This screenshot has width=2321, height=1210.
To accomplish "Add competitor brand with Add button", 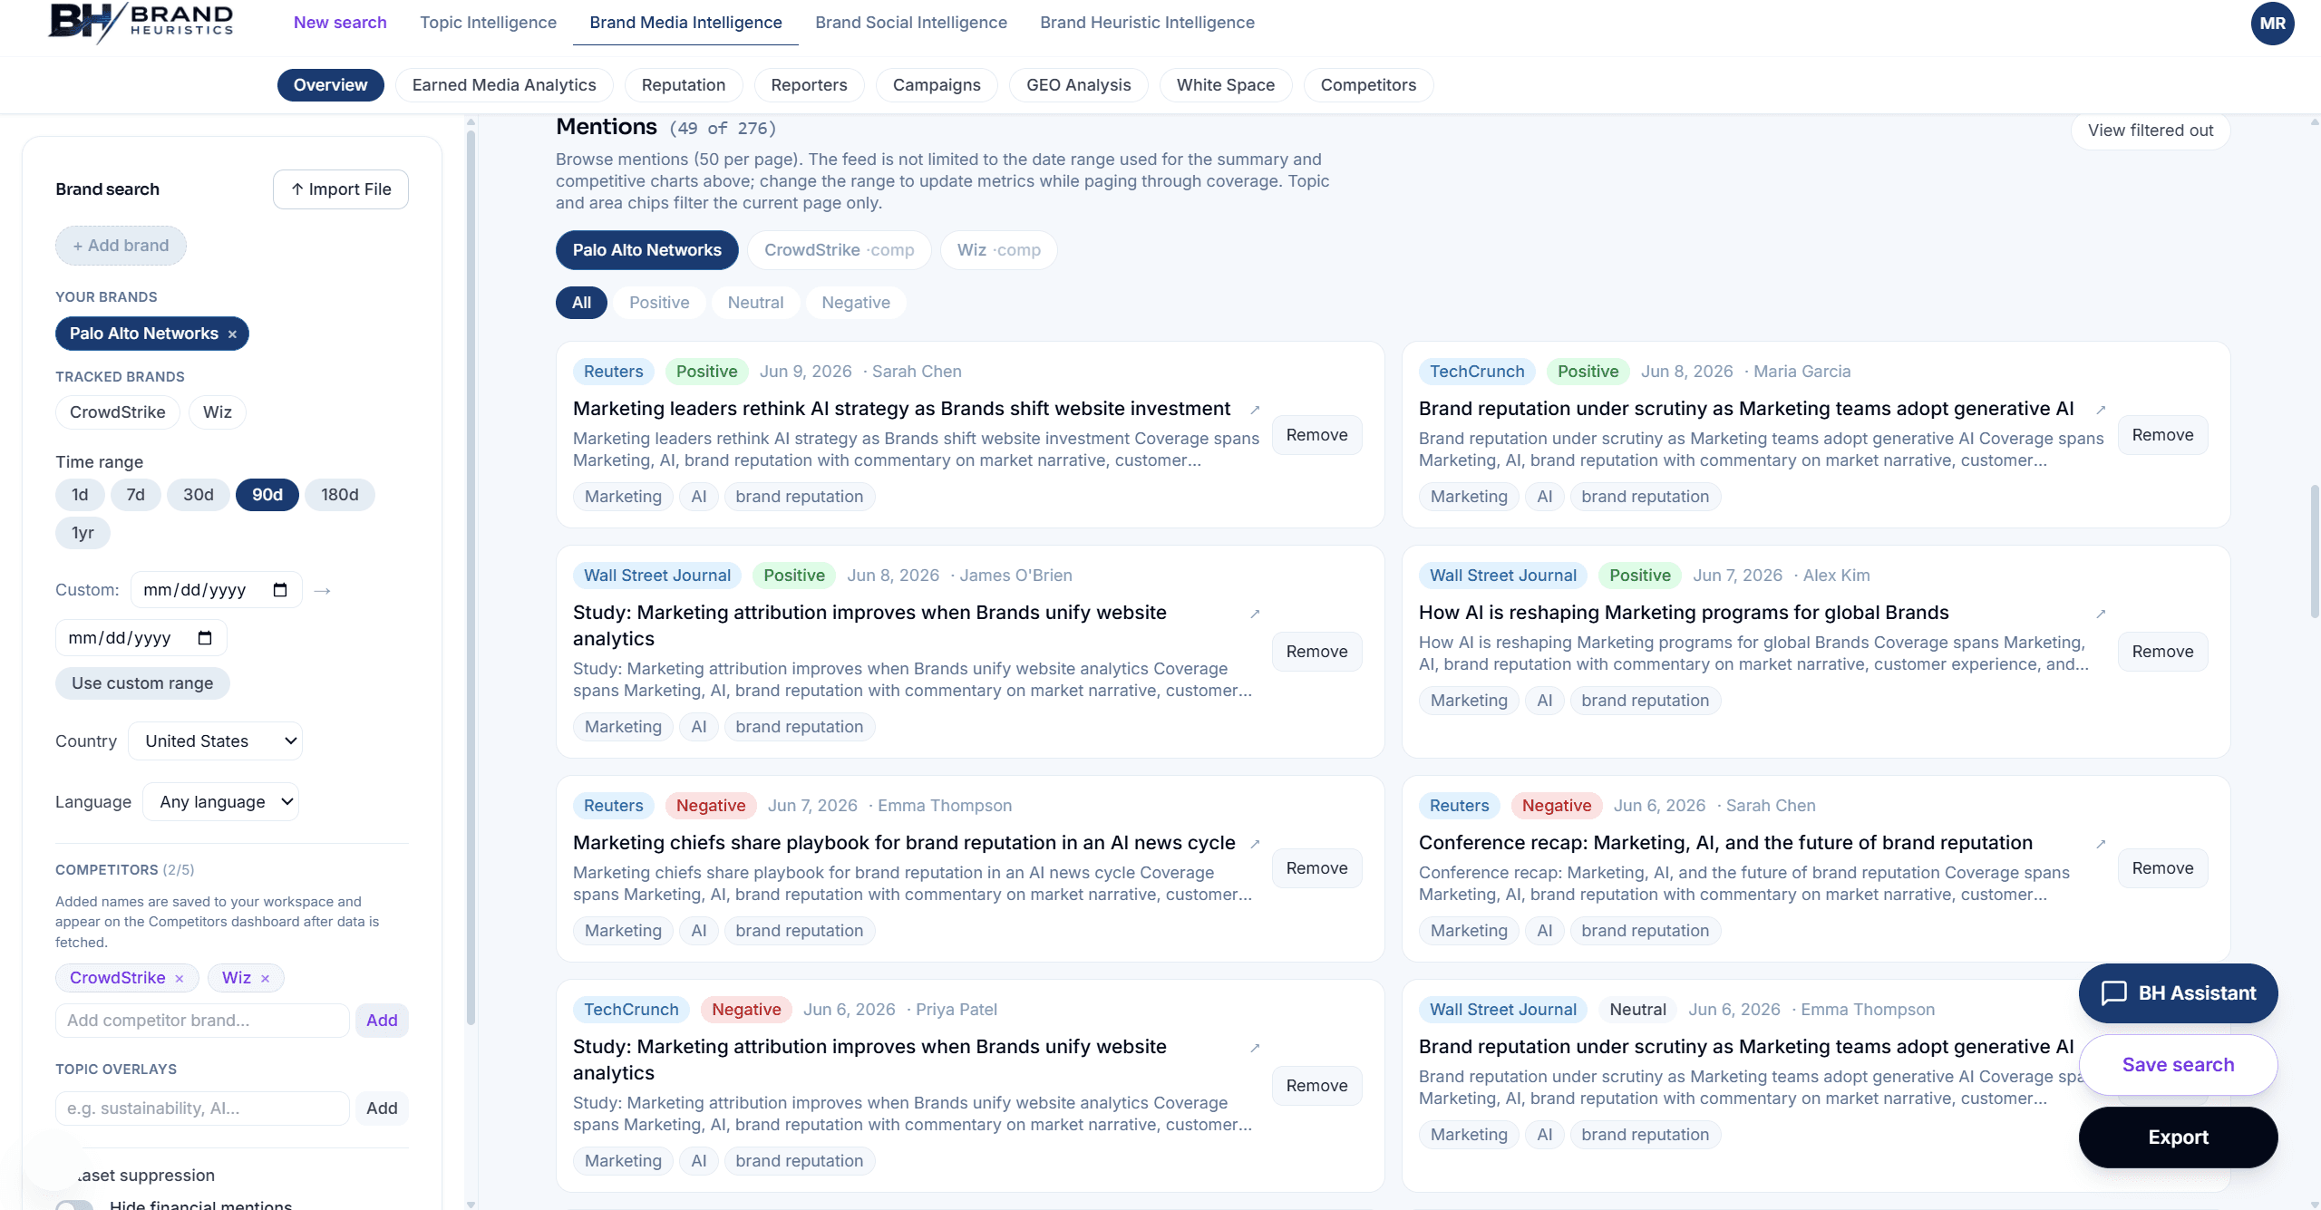I will (x=382, y=1021).
